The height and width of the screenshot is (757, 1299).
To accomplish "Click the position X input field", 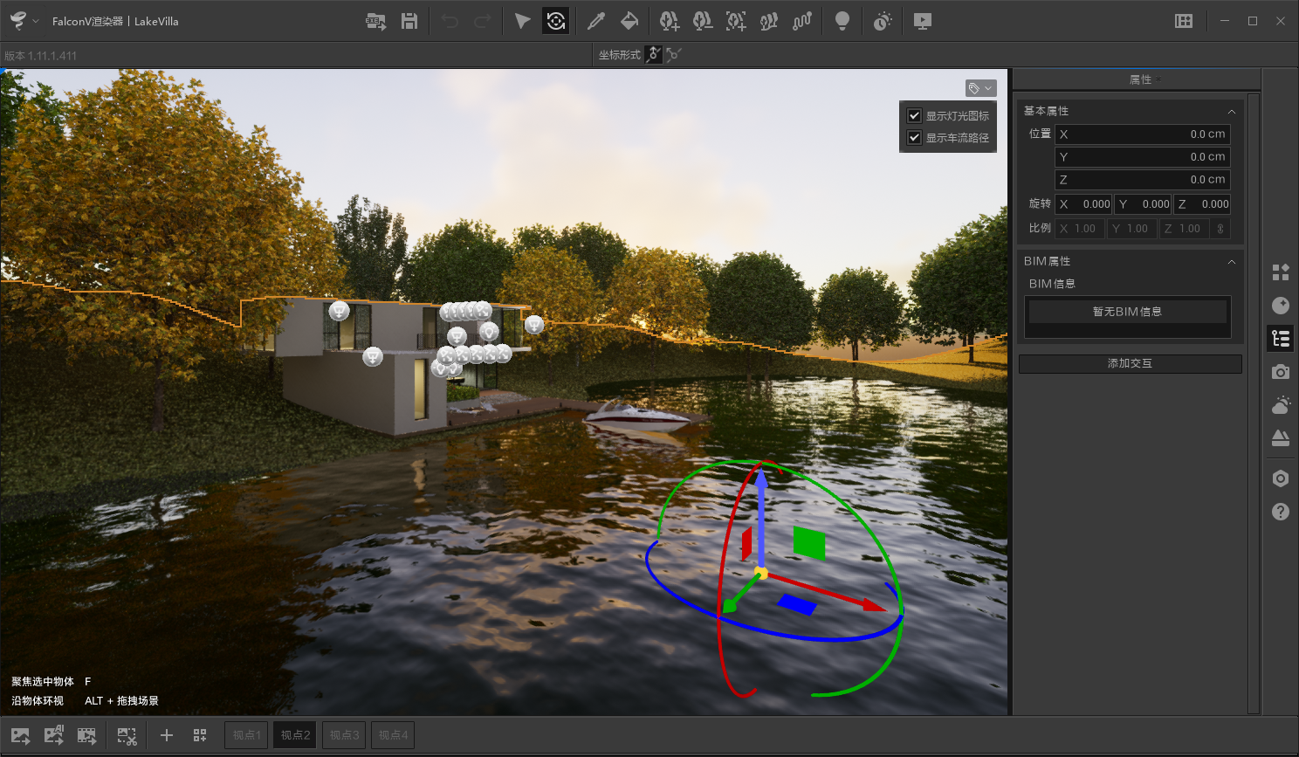I will [x=1142, y=134].
